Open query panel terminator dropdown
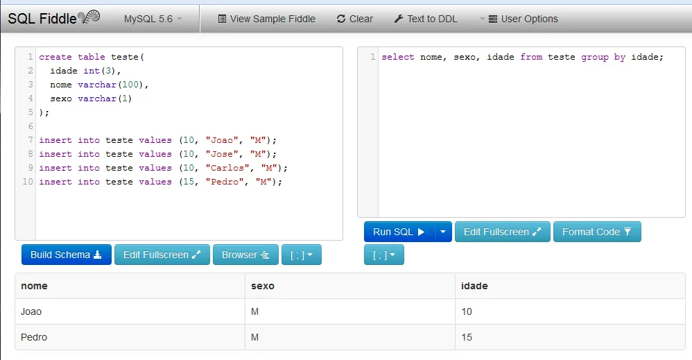Image resolution: width=692 pixels, height=360 pixels. (x=383, y=255)
